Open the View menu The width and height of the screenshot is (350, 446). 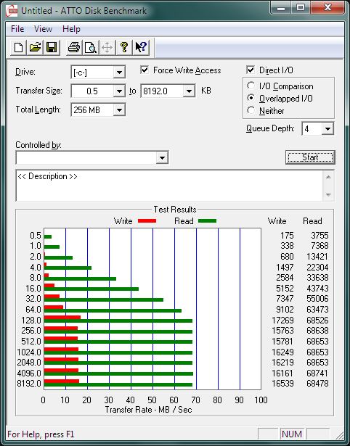(x=43, y=29)
